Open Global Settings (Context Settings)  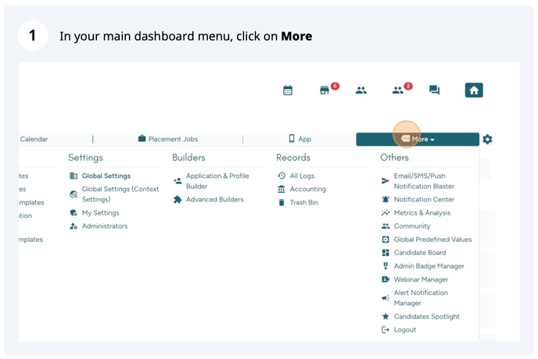120,194
